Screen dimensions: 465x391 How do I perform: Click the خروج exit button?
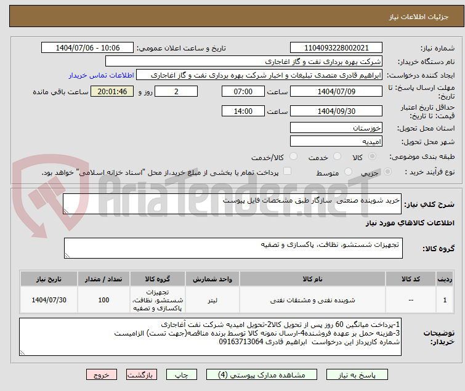tap(102, 375)
